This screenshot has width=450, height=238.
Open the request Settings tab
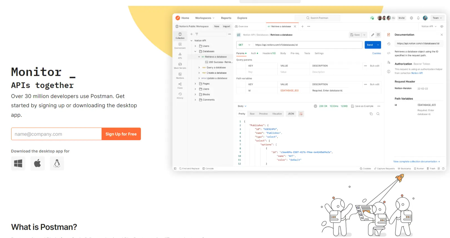click(x=319, y=53)
